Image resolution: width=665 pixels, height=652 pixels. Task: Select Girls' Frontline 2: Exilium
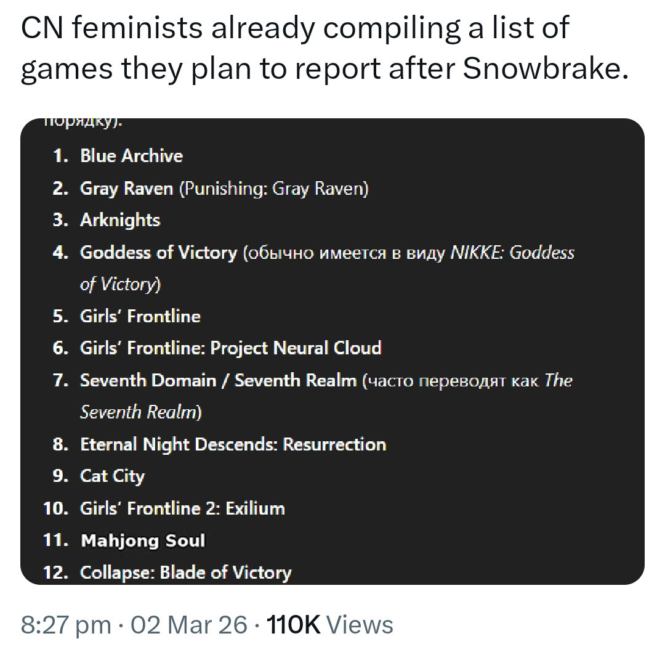coord(182,508)
